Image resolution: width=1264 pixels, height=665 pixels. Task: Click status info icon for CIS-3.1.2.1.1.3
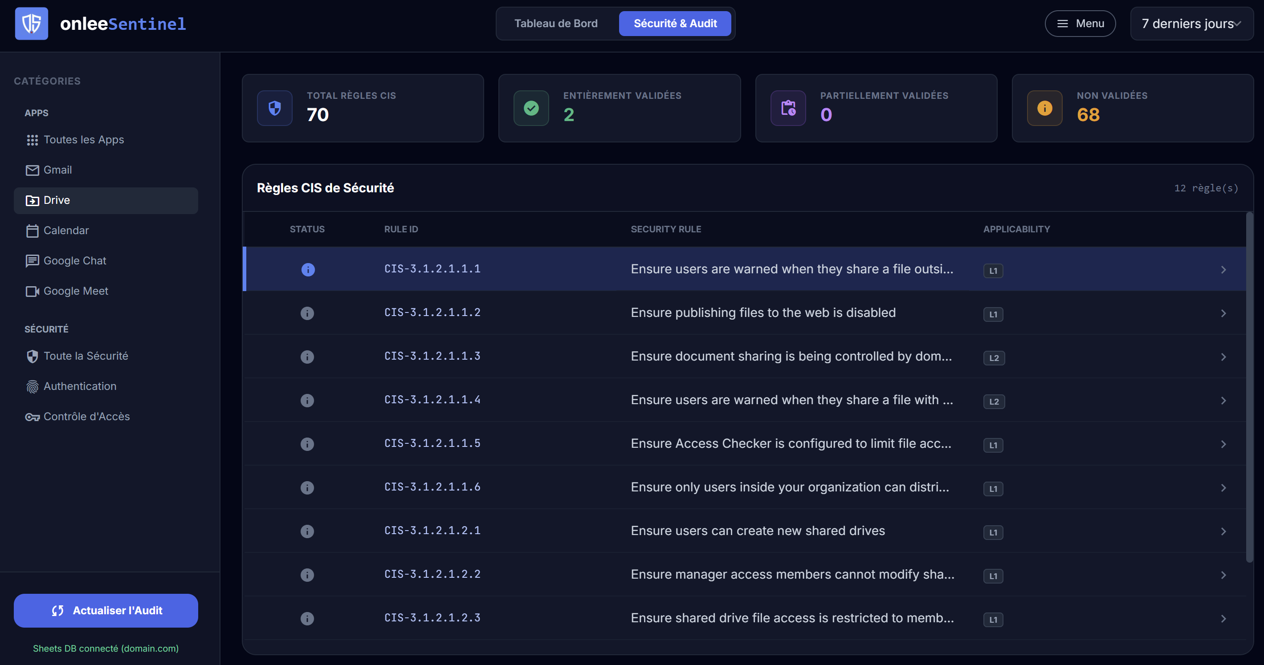tap(307, 357)
